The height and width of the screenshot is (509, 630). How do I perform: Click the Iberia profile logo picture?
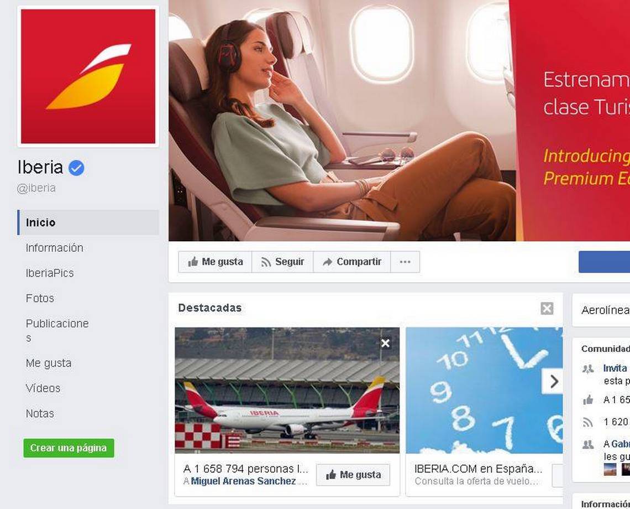tap(88, 76)
